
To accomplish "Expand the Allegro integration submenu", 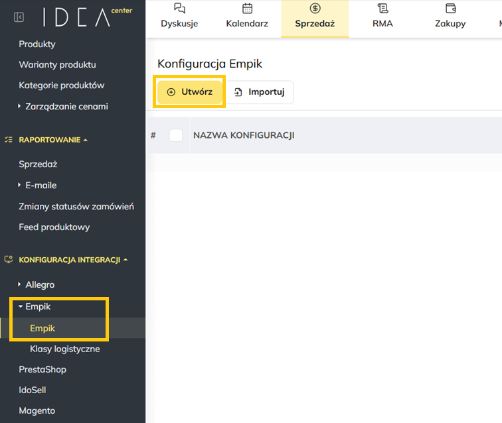I will click(x=40, y=284).
